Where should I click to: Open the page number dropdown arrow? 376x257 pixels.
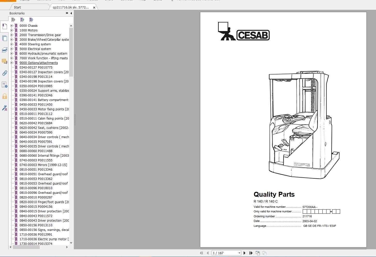point(239,253)
